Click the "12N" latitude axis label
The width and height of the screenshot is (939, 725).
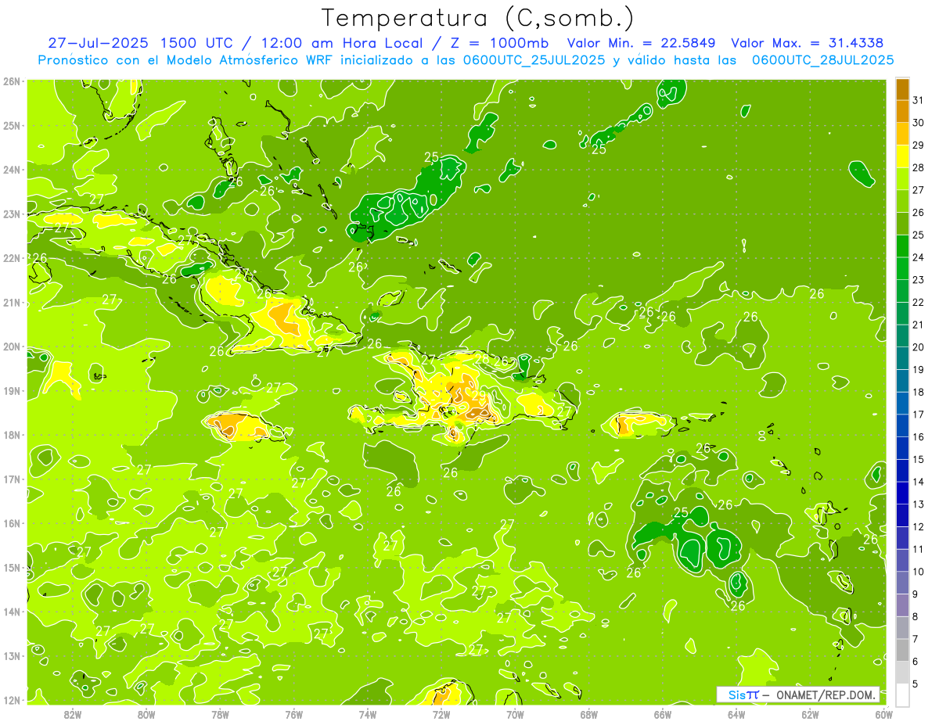(x=11, y=700)
